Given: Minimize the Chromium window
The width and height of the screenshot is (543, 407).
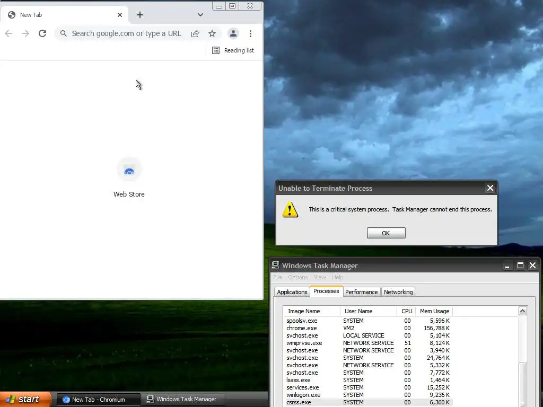Looking at the screenshot, I should click(x=219, y=6).
